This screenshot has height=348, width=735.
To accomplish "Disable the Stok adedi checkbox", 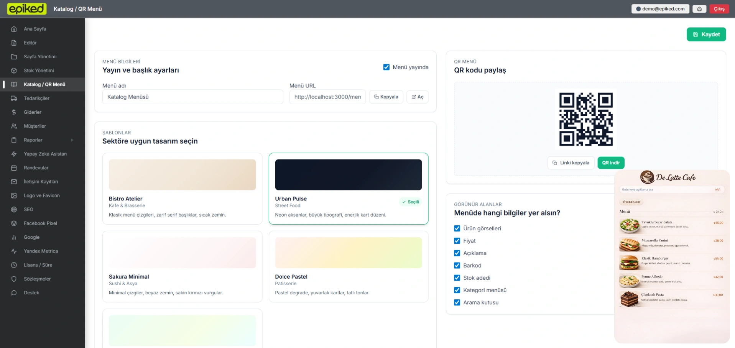I will pyautogui.click(x=457, y=278).
